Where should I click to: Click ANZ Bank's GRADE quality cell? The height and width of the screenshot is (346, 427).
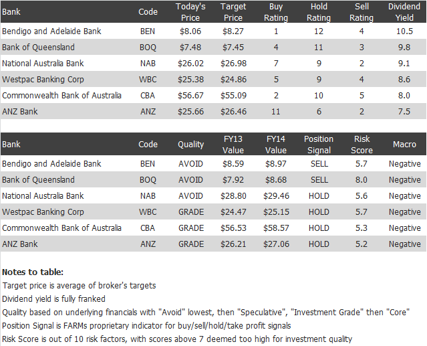pyautogui.click(x=190, y=244)
